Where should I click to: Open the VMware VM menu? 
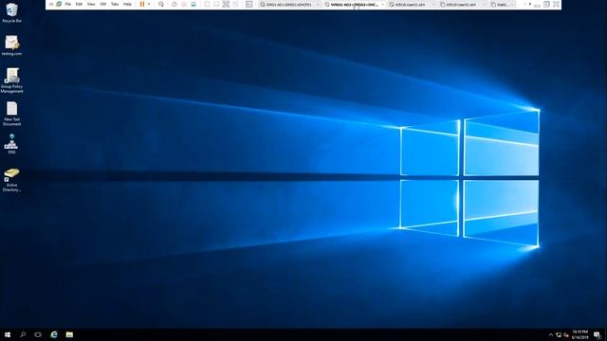pos(103,4)
